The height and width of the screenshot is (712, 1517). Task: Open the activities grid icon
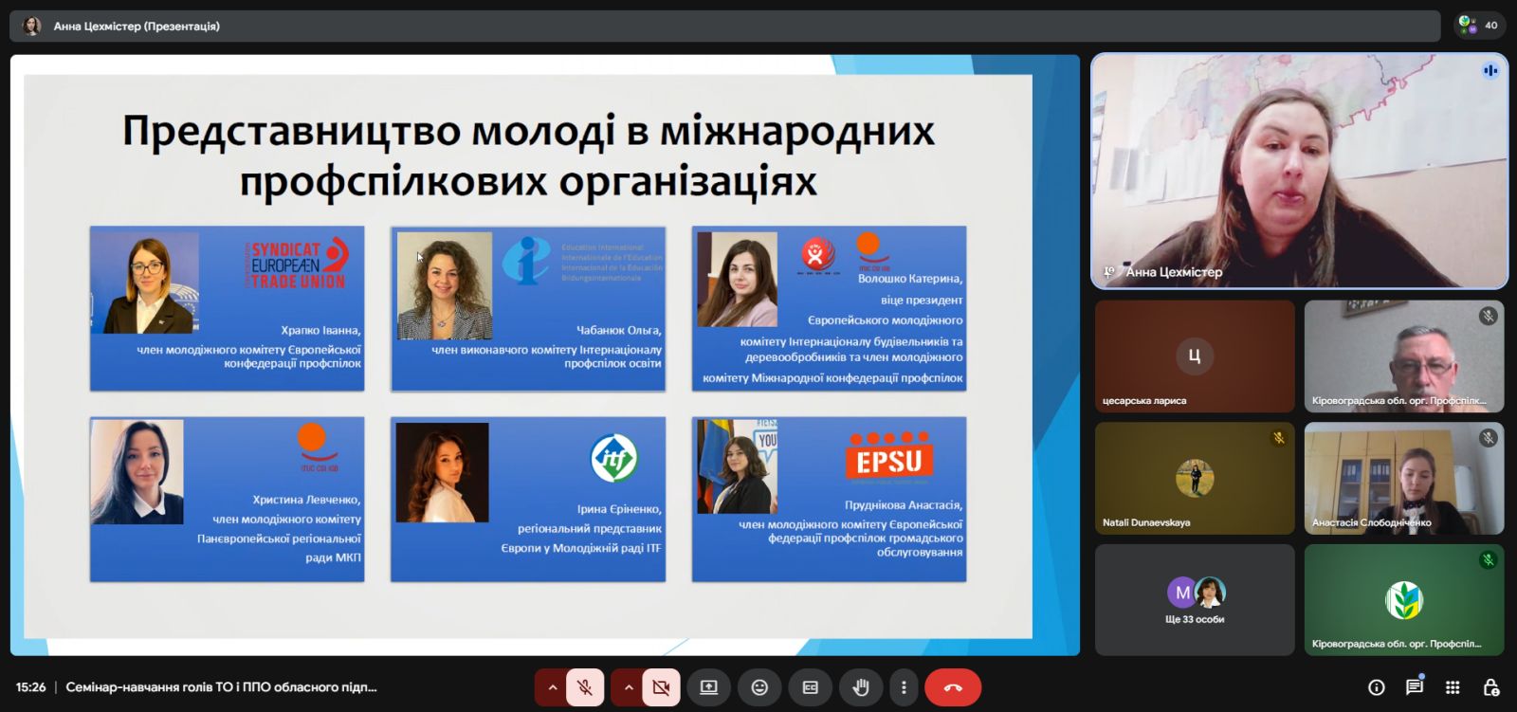pos(1453,687)
